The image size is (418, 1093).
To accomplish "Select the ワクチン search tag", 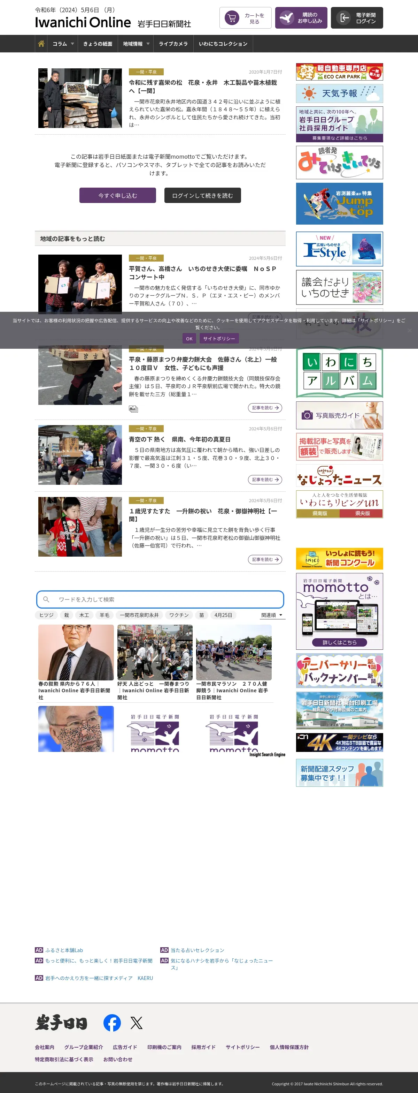I will click(179, 615).
